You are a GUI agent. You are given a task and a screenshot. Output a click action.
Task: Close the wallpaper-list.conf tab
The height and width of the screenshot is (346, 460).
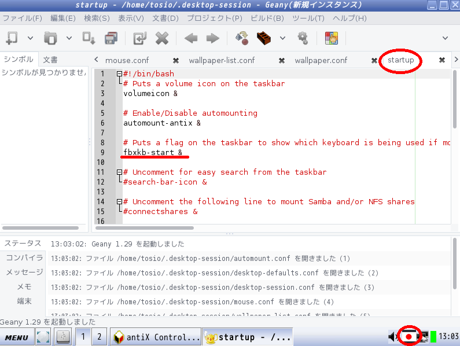click(282, 61)
